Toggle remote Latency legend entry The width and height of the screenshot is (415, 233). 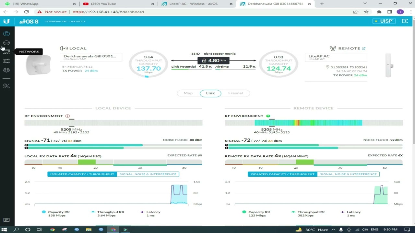(x=350, y=214)
